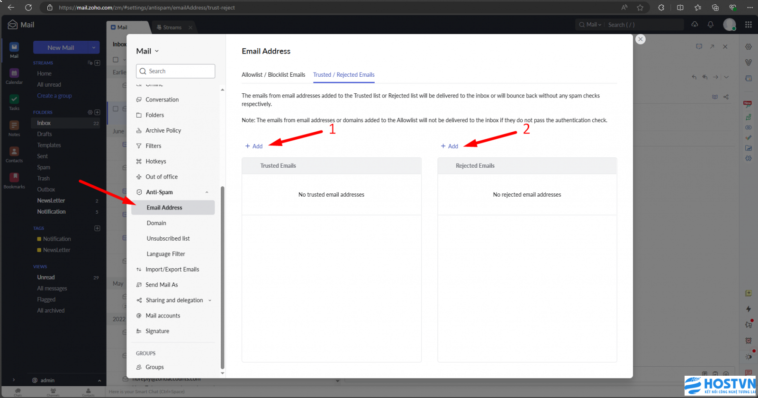
Task: Add a rejected email address
Action: tap(450, 146)
